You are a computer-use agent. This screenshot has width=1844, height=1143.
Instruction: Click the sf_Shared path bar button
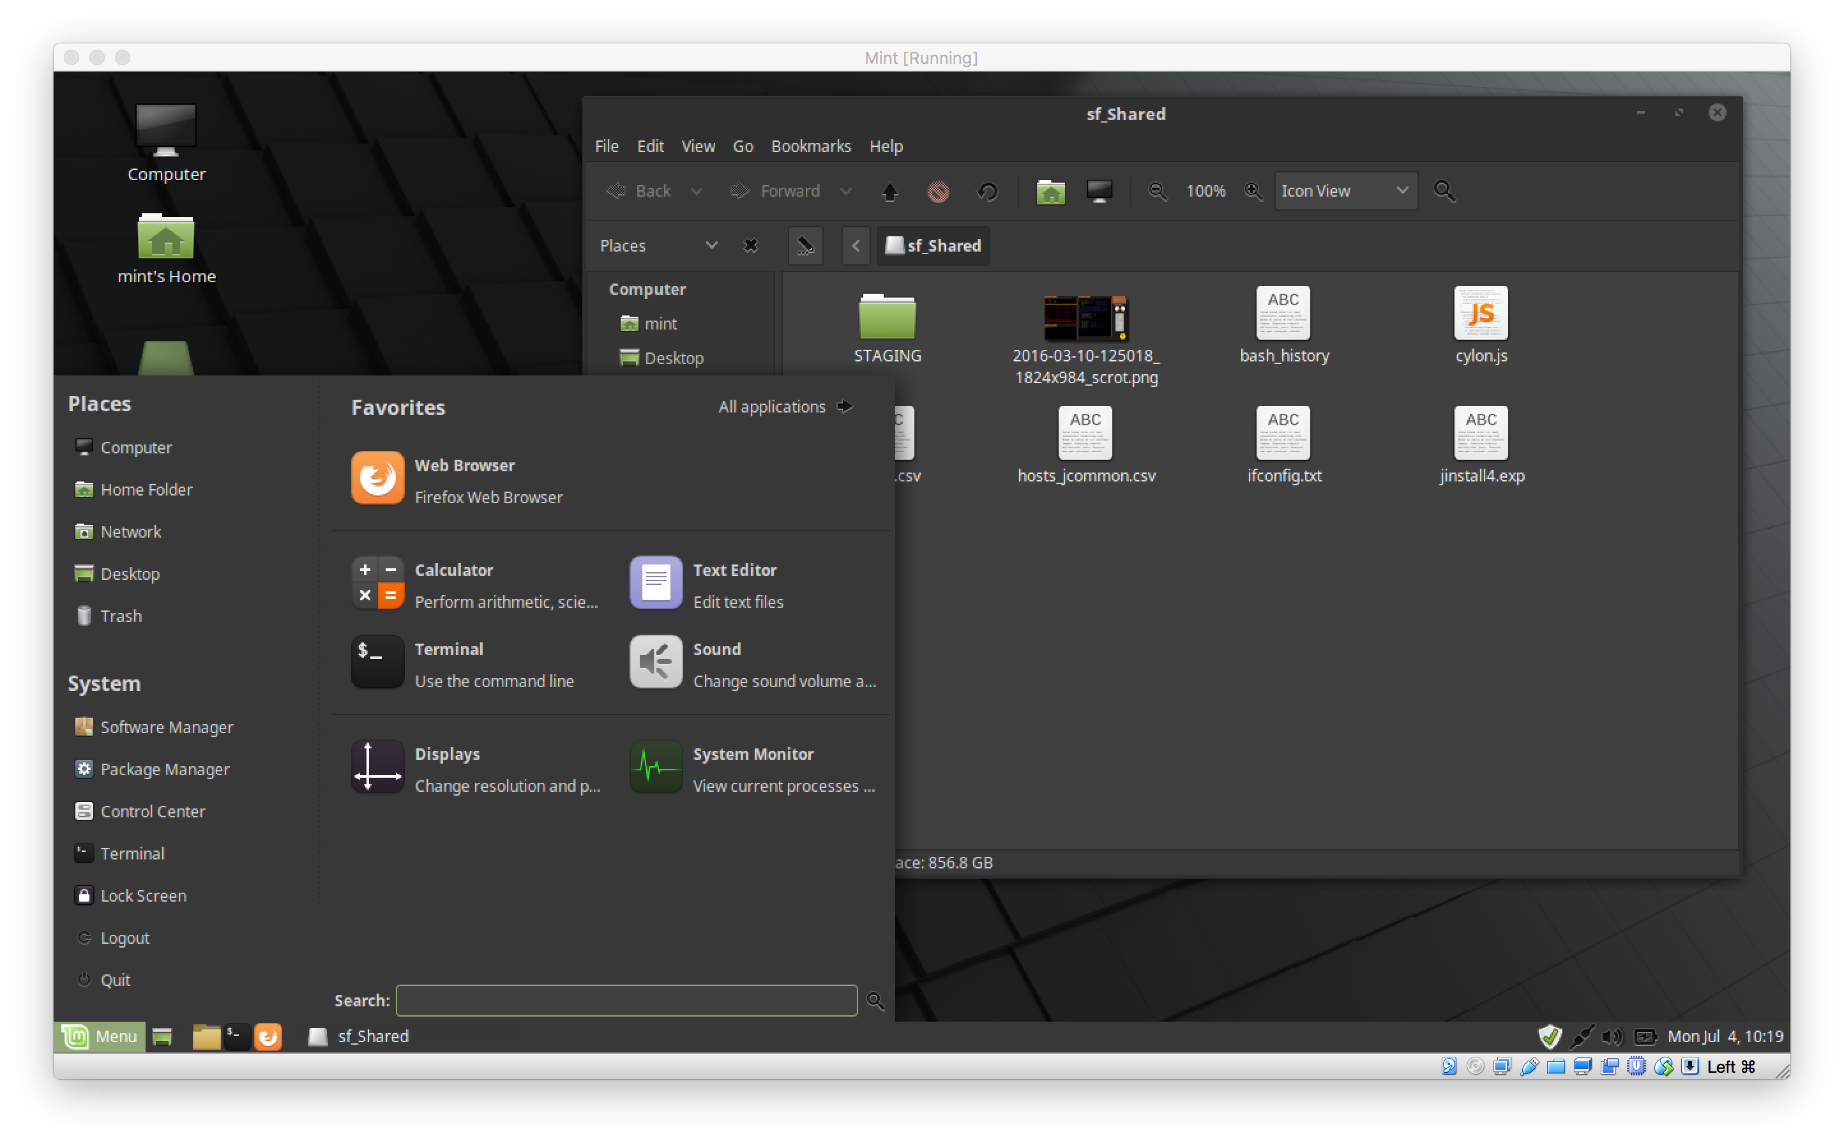[x=933, y=246]
